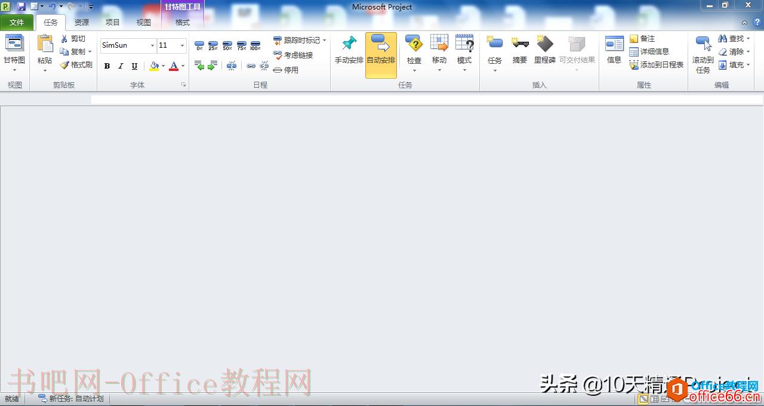Toggle bold formatting

click(x=107, y=66)
